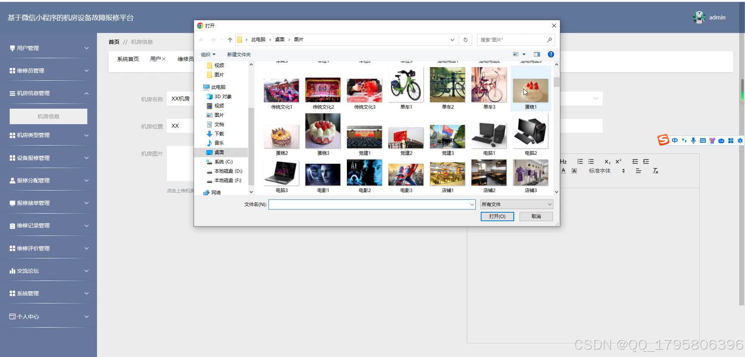
Task: Open the 机房类型管理 menu
Action: [x=49, y=135]
